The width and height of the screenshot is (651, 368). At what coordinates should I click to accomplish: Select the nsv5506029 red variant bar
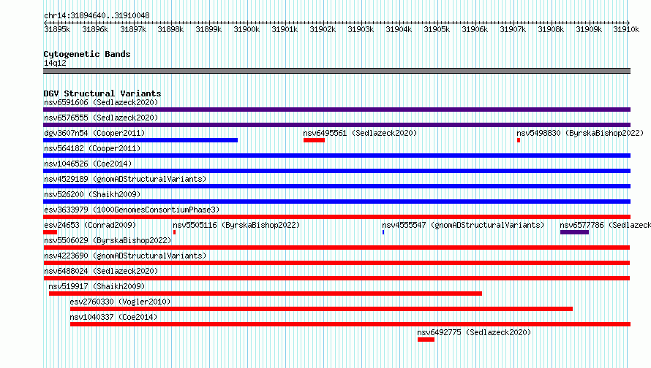(x=336, y=248)
